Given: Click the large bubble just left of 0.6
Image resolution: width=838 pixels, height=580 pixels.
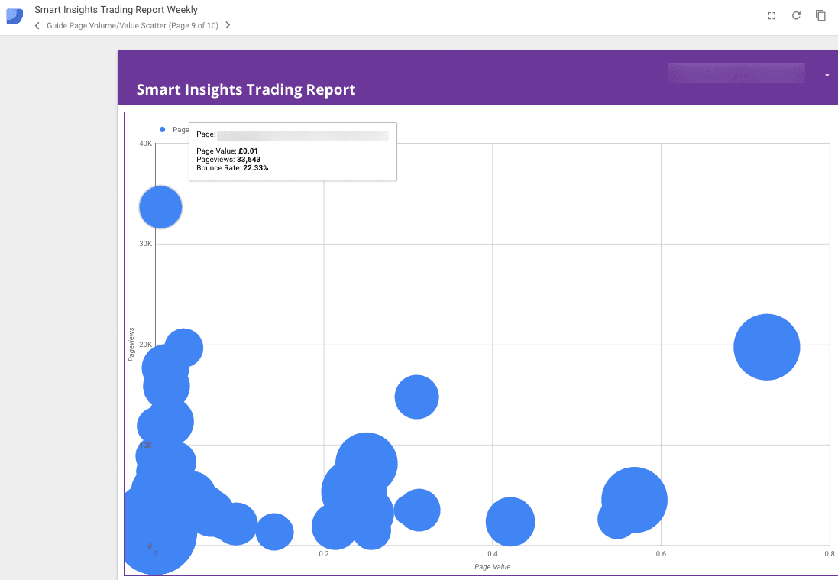Looking at the screenshot, I should pos(635,500).
